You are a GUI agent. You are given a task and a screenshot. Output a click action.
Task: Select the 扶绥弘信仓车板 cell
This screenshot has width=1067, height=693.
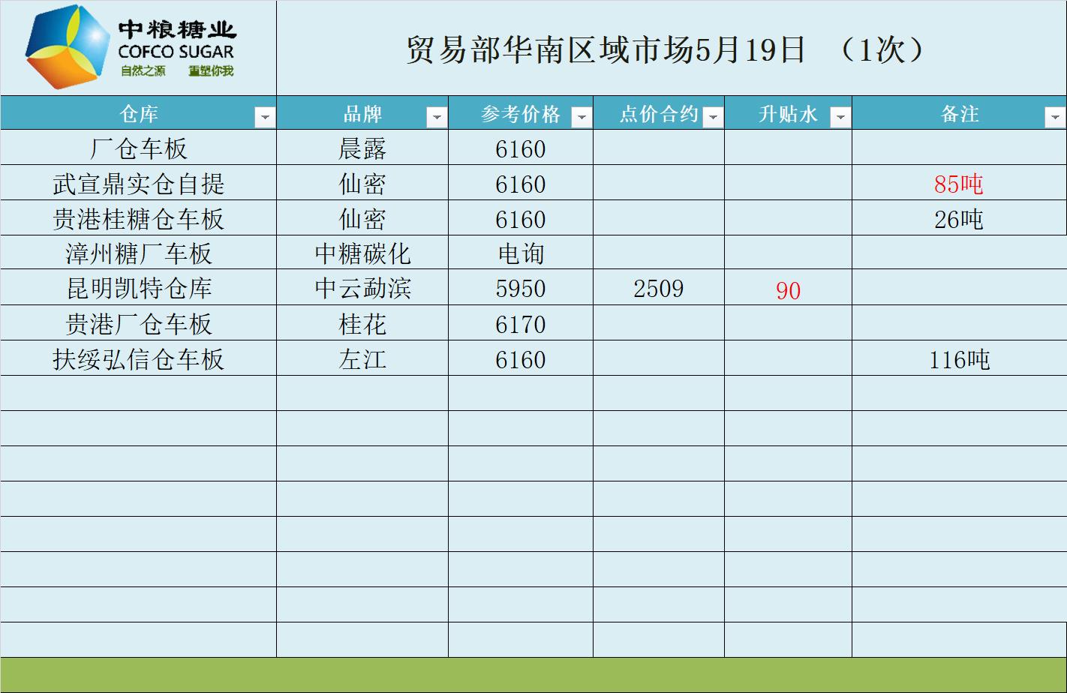(139, 359)
